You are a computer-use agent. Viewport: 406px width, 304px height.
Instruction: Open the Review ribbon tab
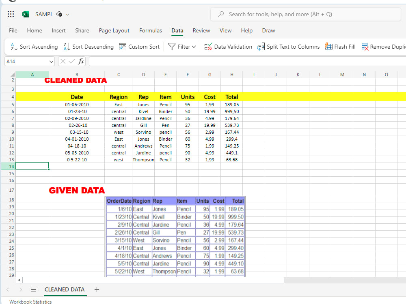201,30
